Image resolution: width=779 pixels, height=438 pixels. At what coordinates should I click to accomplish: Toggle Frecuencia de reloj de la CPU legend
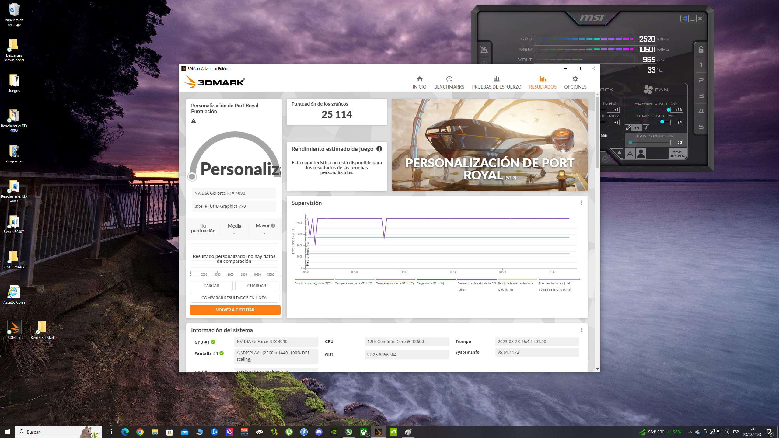[477, 285]
